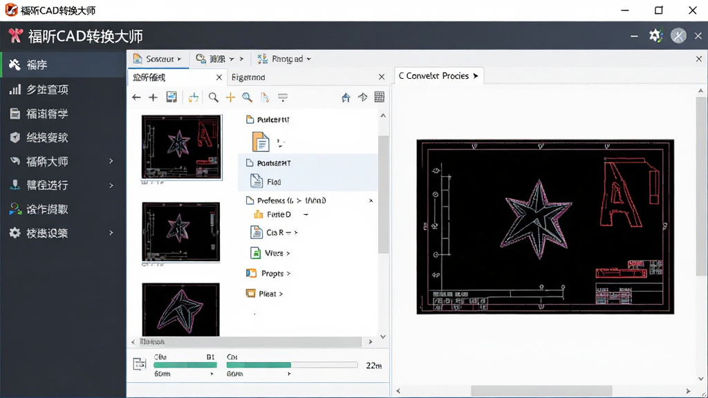
Task: Select the bottom thumbnail showing only a star
Action: click(x=180, y=310)
